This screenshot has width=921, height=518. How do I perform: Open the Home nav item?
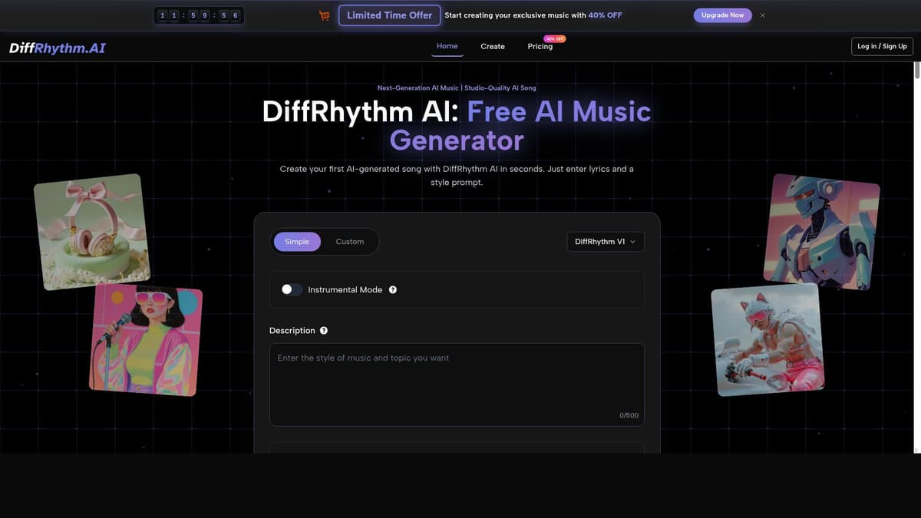tap(447, 46)
